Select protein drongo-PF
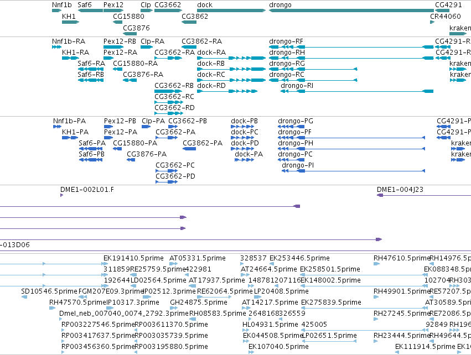471x355 pixels. click(x=351, y=138)
